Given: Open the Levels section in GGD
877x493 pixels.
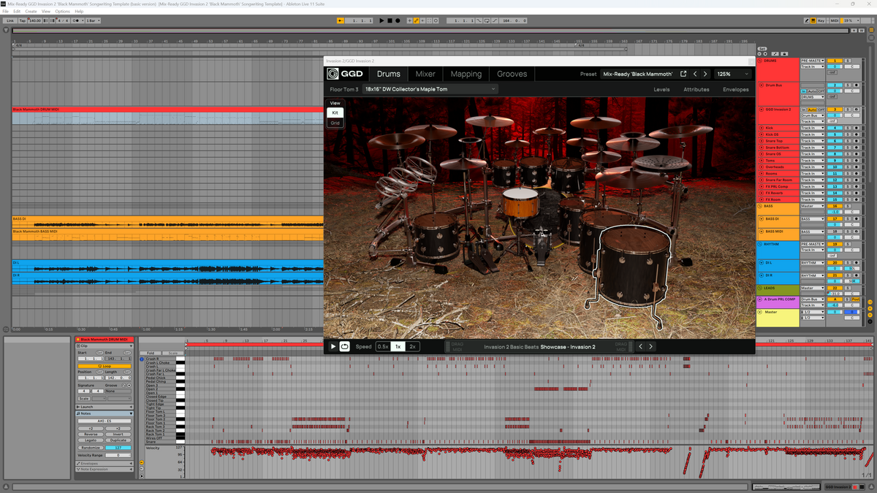Looking at the screenshot, I should 661,89.
